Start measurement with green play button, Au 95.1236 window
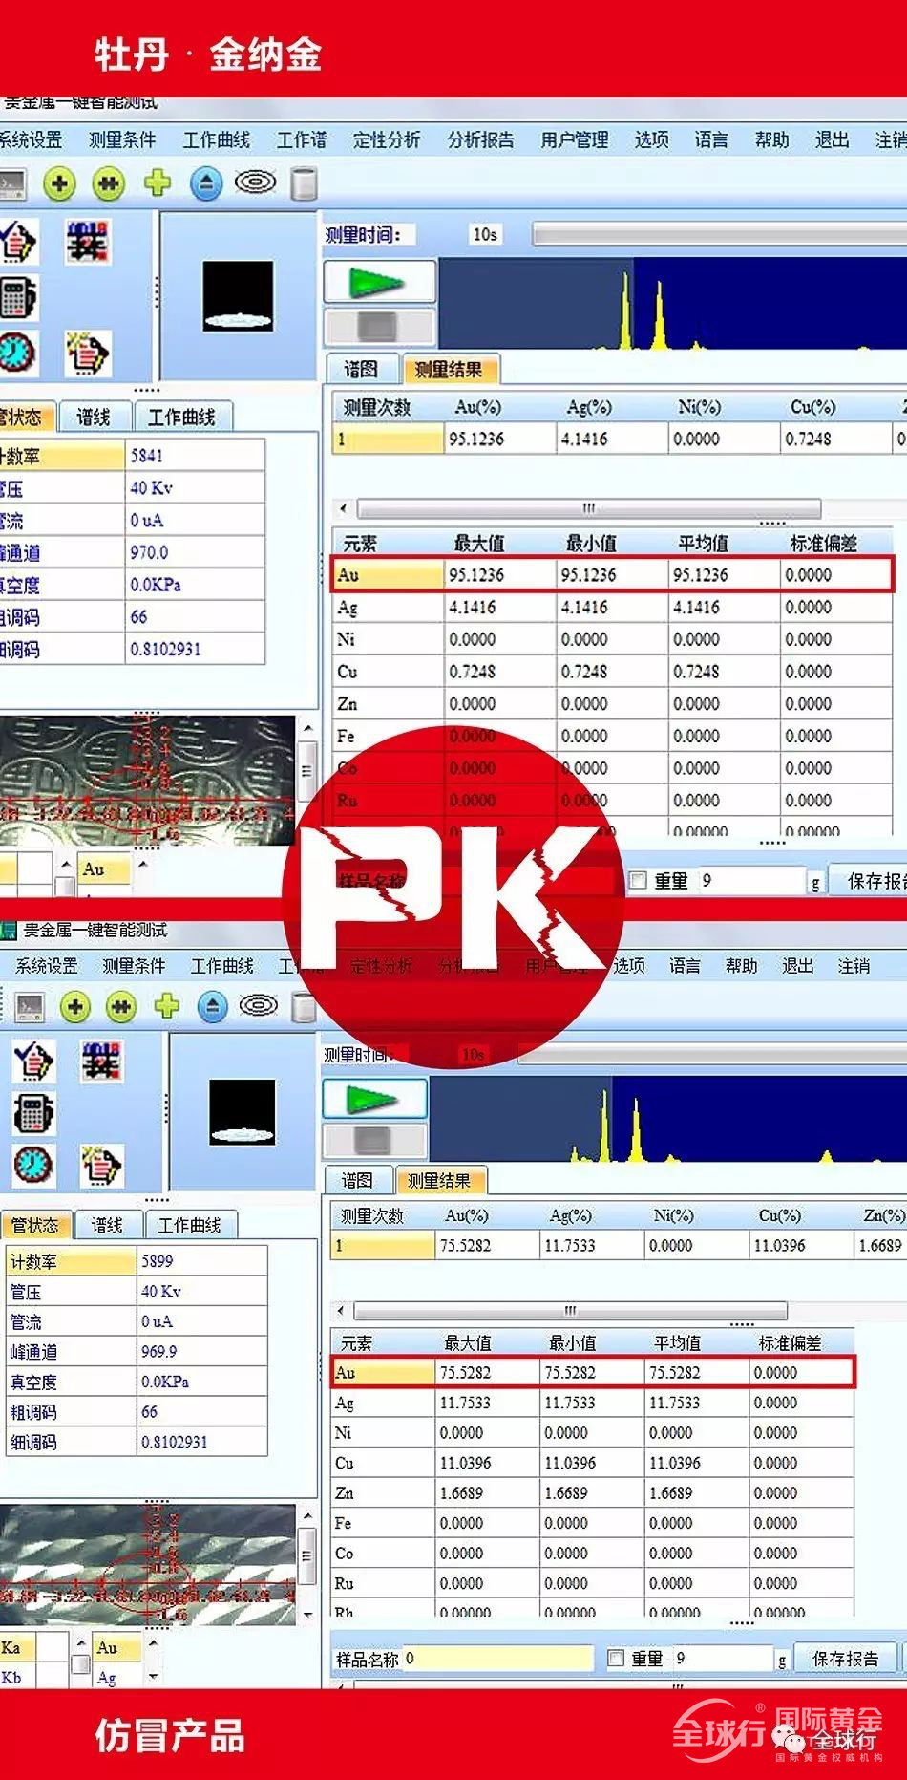This screenshot has height=1780, width=907. coord(380,283)
